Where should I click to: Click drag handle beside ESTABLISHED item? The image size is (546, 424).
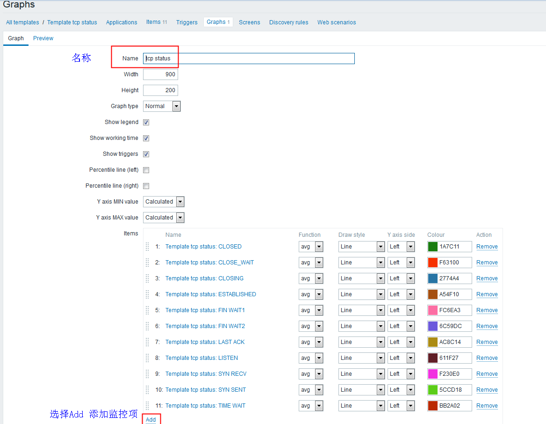(147, 294)
